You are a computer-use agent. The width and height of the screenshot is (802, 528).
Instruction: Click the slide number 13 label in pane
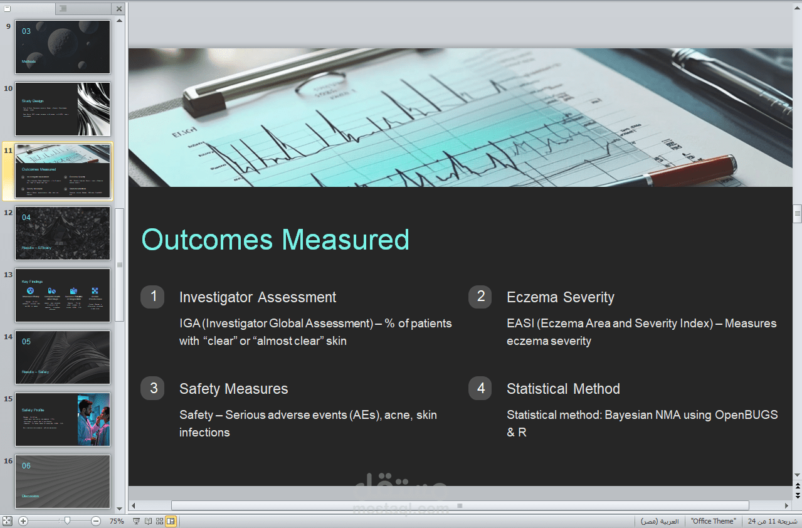click(x=8, y=275)
